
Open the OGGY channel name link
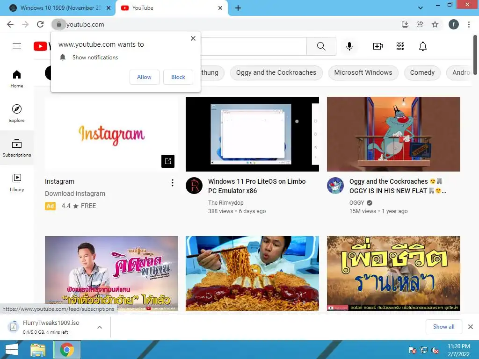[356, 203]
